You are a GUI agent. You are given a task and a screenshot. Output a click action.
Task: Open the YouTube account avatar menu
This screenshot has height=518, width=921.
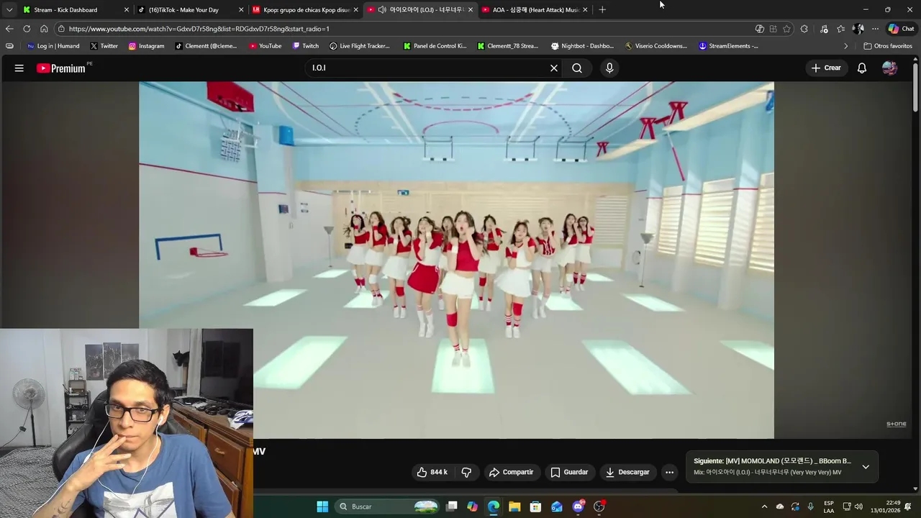point(890,68)
